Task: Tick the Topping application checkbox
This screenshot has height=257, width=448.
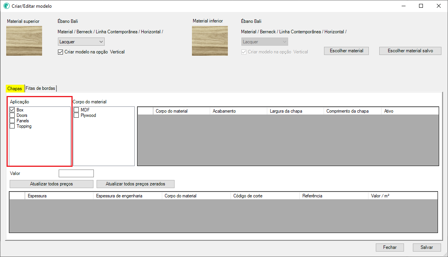Action: point(12,126)
